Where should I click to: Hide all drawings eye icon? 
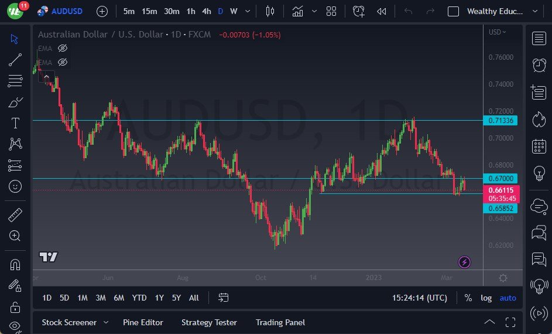point(15,326)
